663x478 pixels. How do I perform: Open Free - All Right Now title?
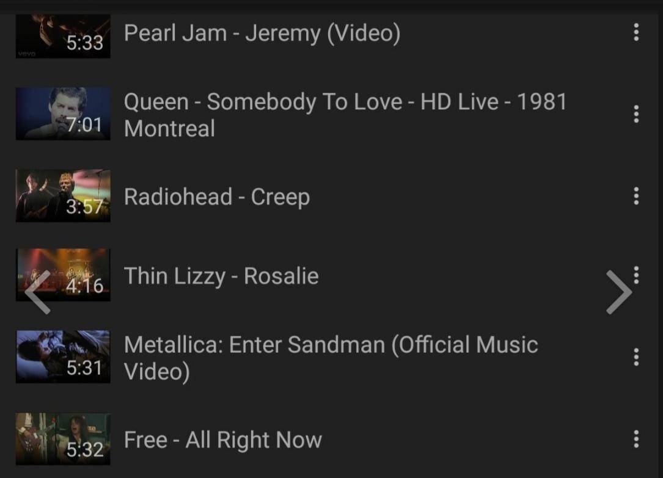click(x=223, y=440)
